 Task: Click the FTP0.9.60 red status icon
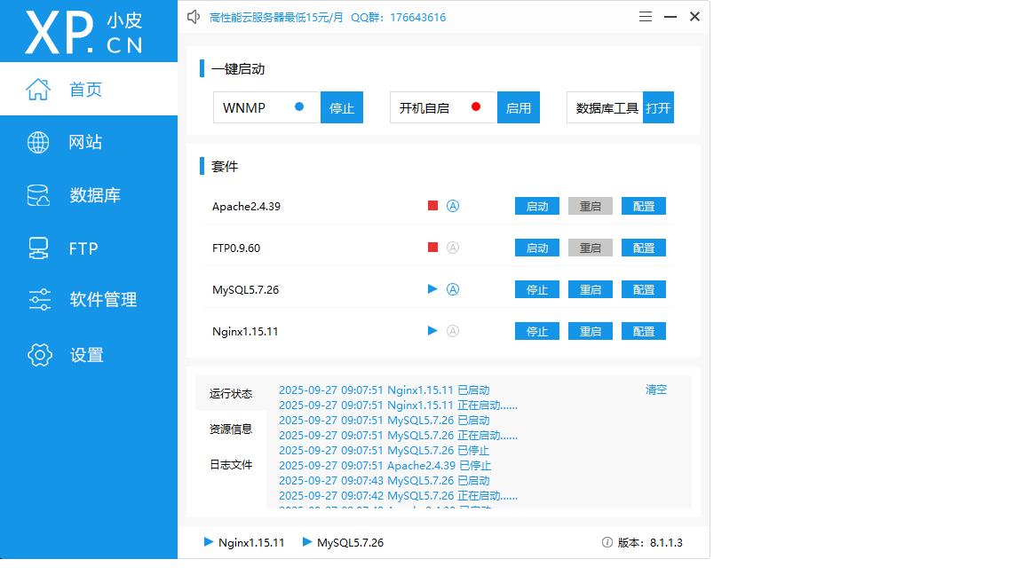[432, 248]
